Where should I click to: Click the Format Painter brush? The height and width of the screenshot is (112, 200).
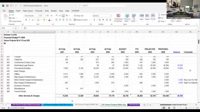(x=15, y=21)
